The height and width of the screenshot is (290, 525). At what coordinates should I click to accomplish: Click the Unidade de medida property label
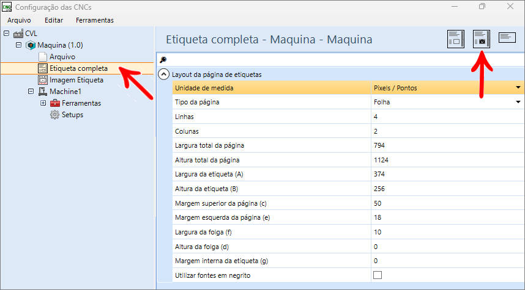pos(204,88)
